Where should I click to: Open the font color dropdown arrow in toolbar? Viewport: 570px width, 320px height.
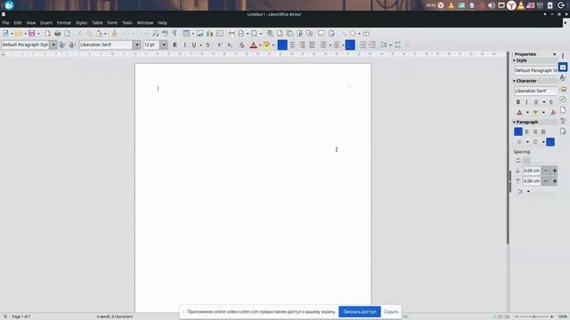point(260,45)
